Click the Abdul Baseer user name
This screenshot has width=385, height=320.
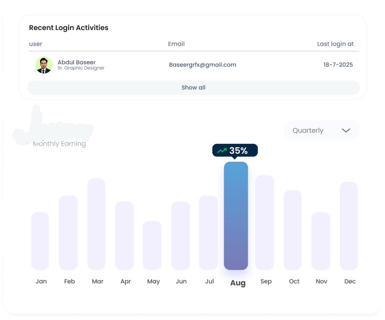[x=77, y=62]
